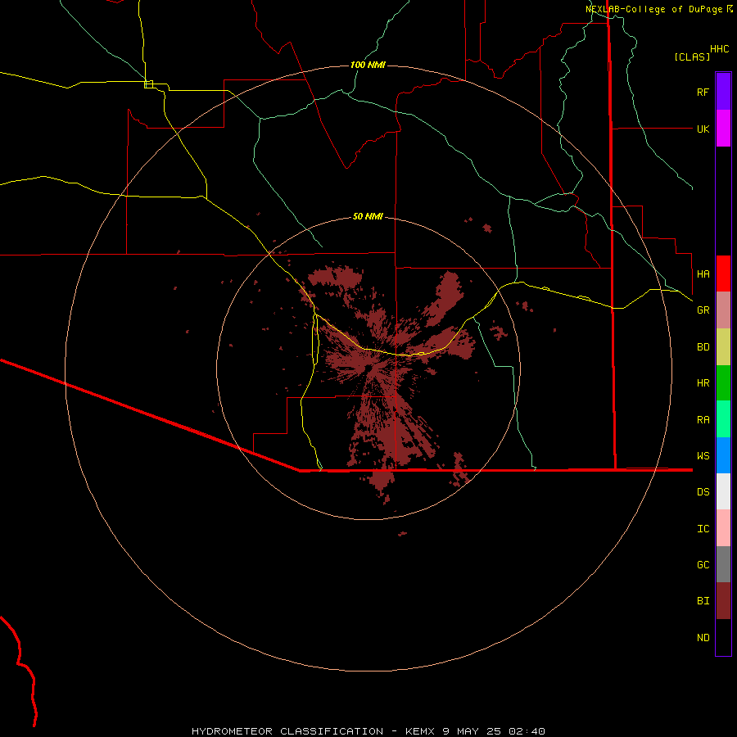The width and height of the screenshot is (737, 737).
Task: Click the 50 NMI range ring label
Action: pos(368,216)
